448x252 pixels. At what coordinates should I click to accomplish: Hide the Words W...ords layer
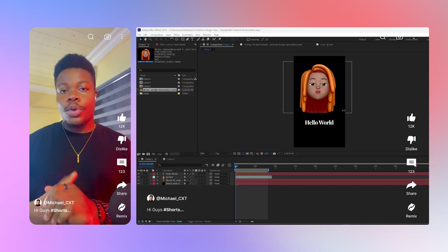coord(139,180)
